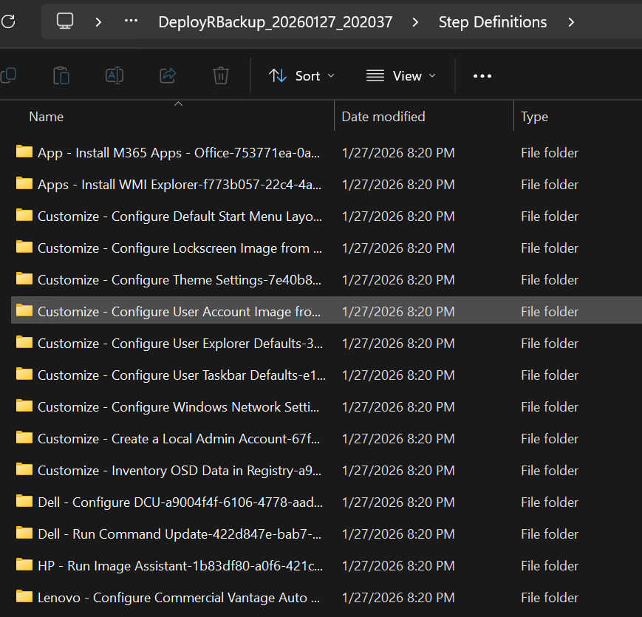The height and width of the screenshot is (617, 642).
Task: Click the breadcrumb ellipsis for hidden folders
Action: click(x=131, y=21)
